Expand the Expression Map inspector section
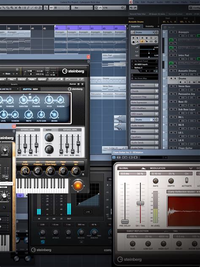The image size is (200, 267). pos(144,97)
